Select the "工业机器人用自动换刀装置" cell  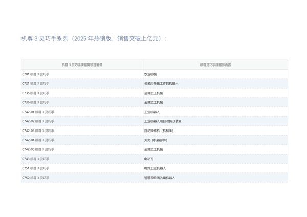point(163,121)
